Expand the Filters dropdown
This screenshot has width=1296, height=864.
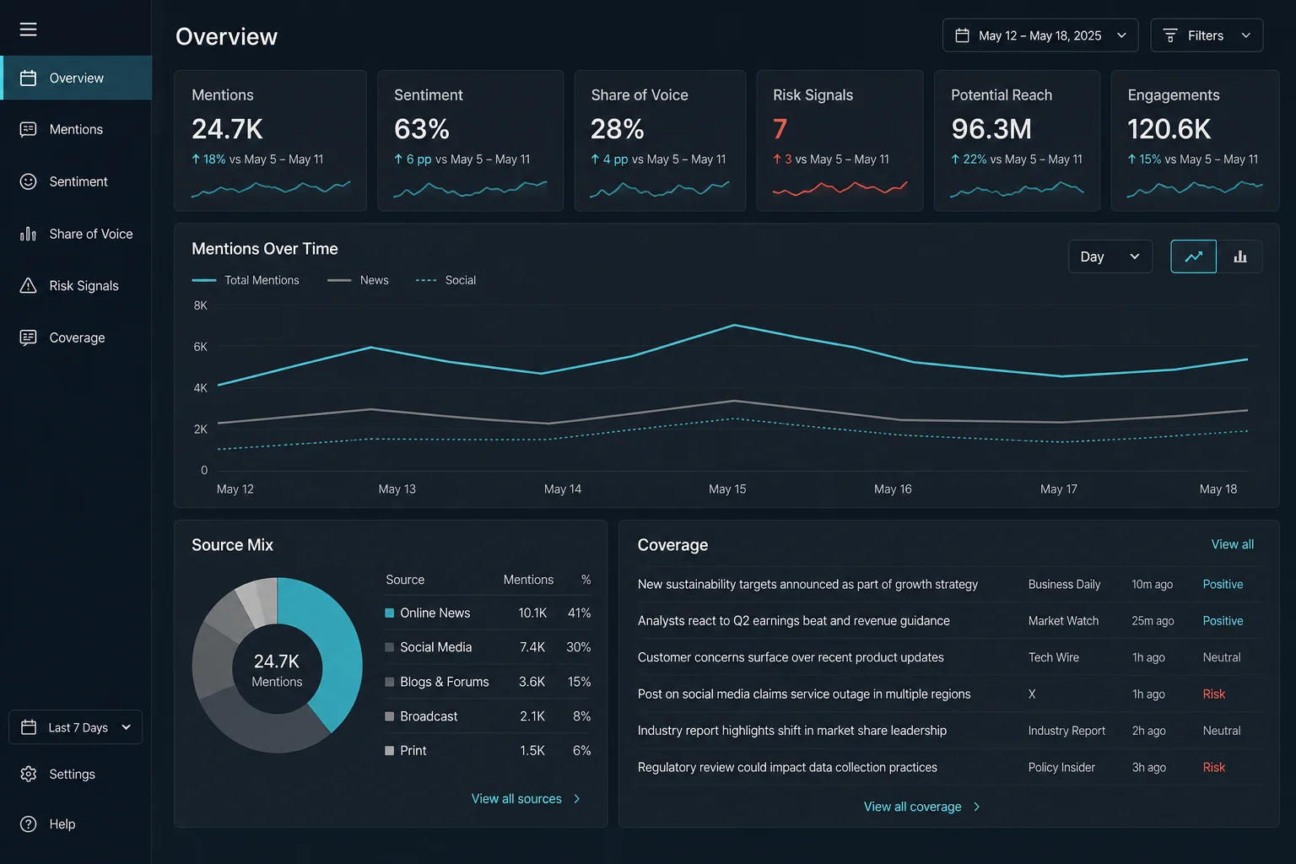tap(1207, 35)
